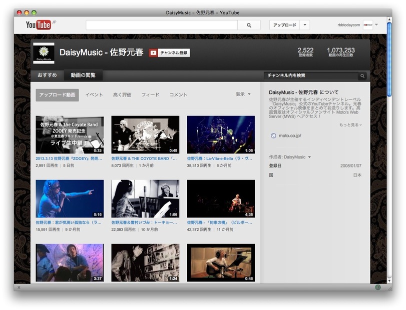Viewport: 406px width, 310px height.
Task: Click the globe icon beside moto.co.jp
Action: [273, 135]
